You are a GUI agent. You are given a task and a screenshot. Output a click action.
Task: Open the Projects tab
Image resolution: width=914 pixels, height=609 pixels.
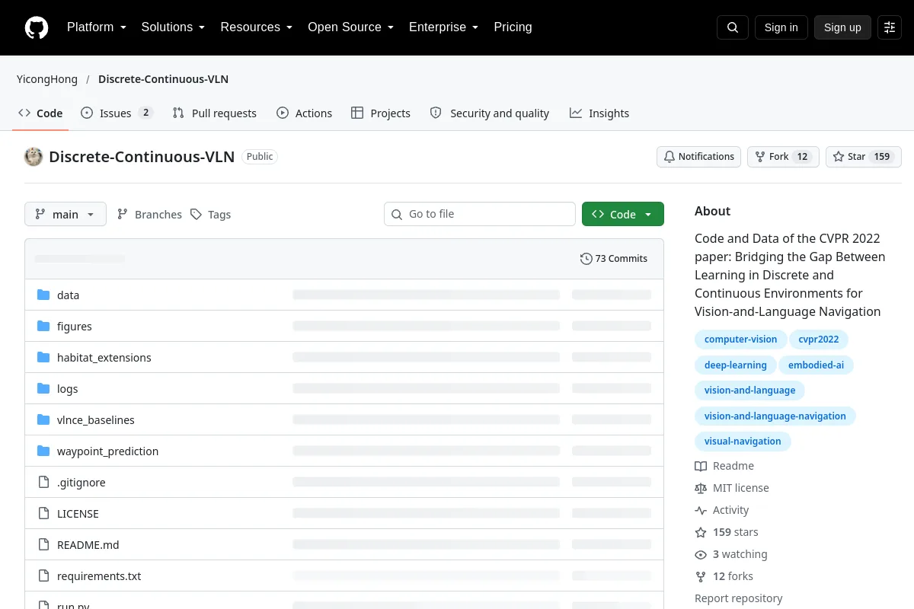(x=381, y=113)
